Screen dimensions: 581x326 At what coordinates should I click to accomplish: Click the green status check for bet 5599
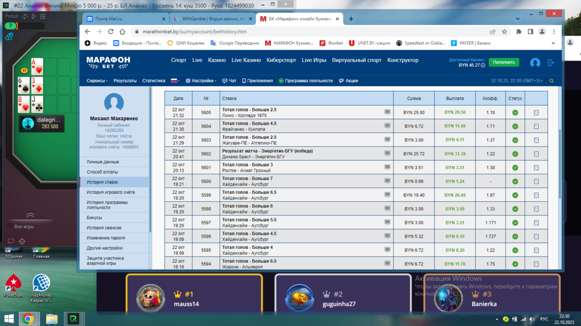[515, 195]
